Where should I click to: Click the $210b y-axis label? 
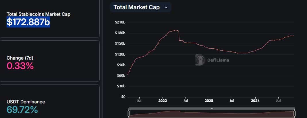click(x=120, y=22)
